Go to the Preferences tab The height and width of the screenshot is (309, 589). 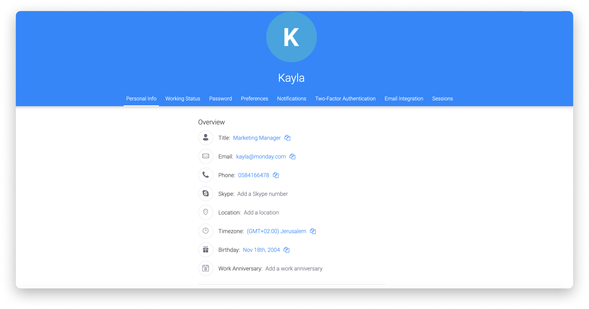[x=254, y=98]
